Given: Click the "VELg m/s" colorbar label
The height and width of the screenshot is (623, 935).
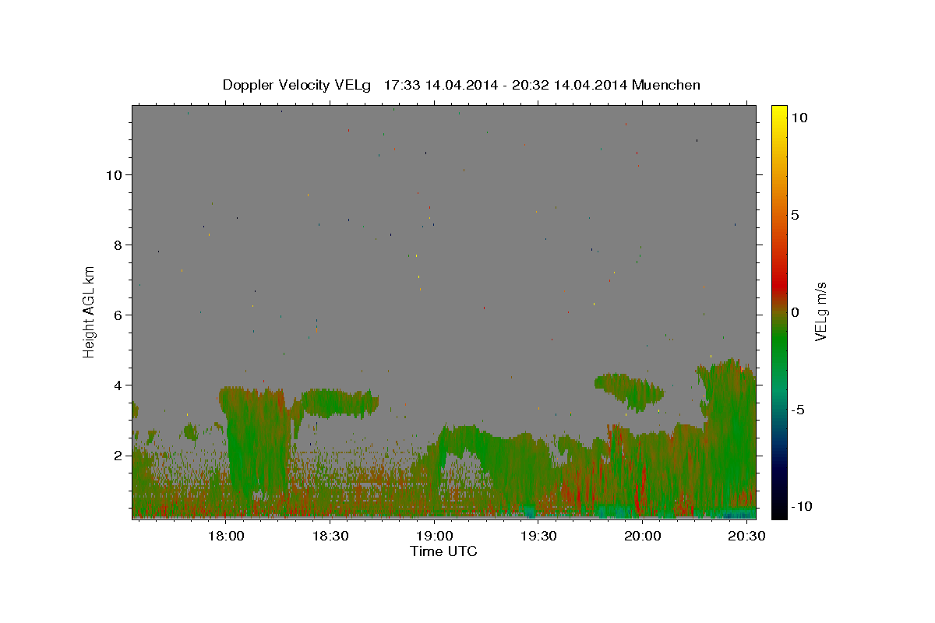Looking at the screenshot, I should click(820, 311).
